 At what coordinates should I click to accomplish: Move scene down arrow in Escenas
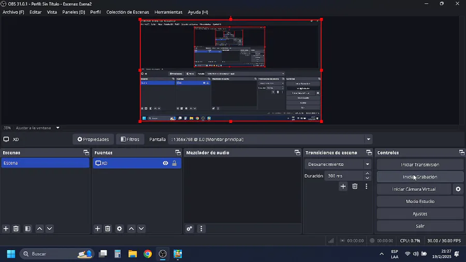click(x=50, y=228)
